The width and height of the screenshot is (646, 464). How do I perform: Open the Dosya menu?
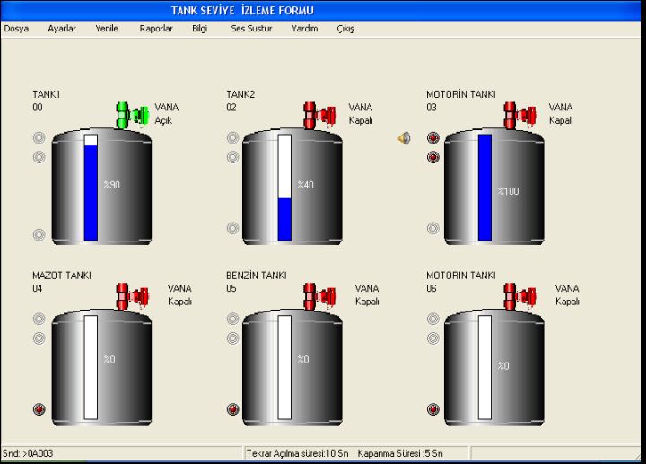(x=16, y=29)
